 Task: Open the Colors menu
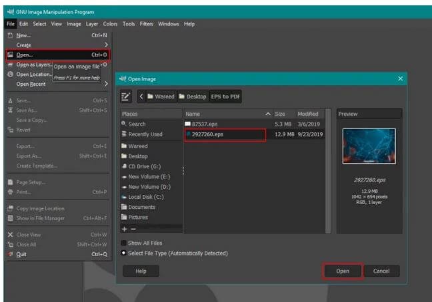pos(110,24)
